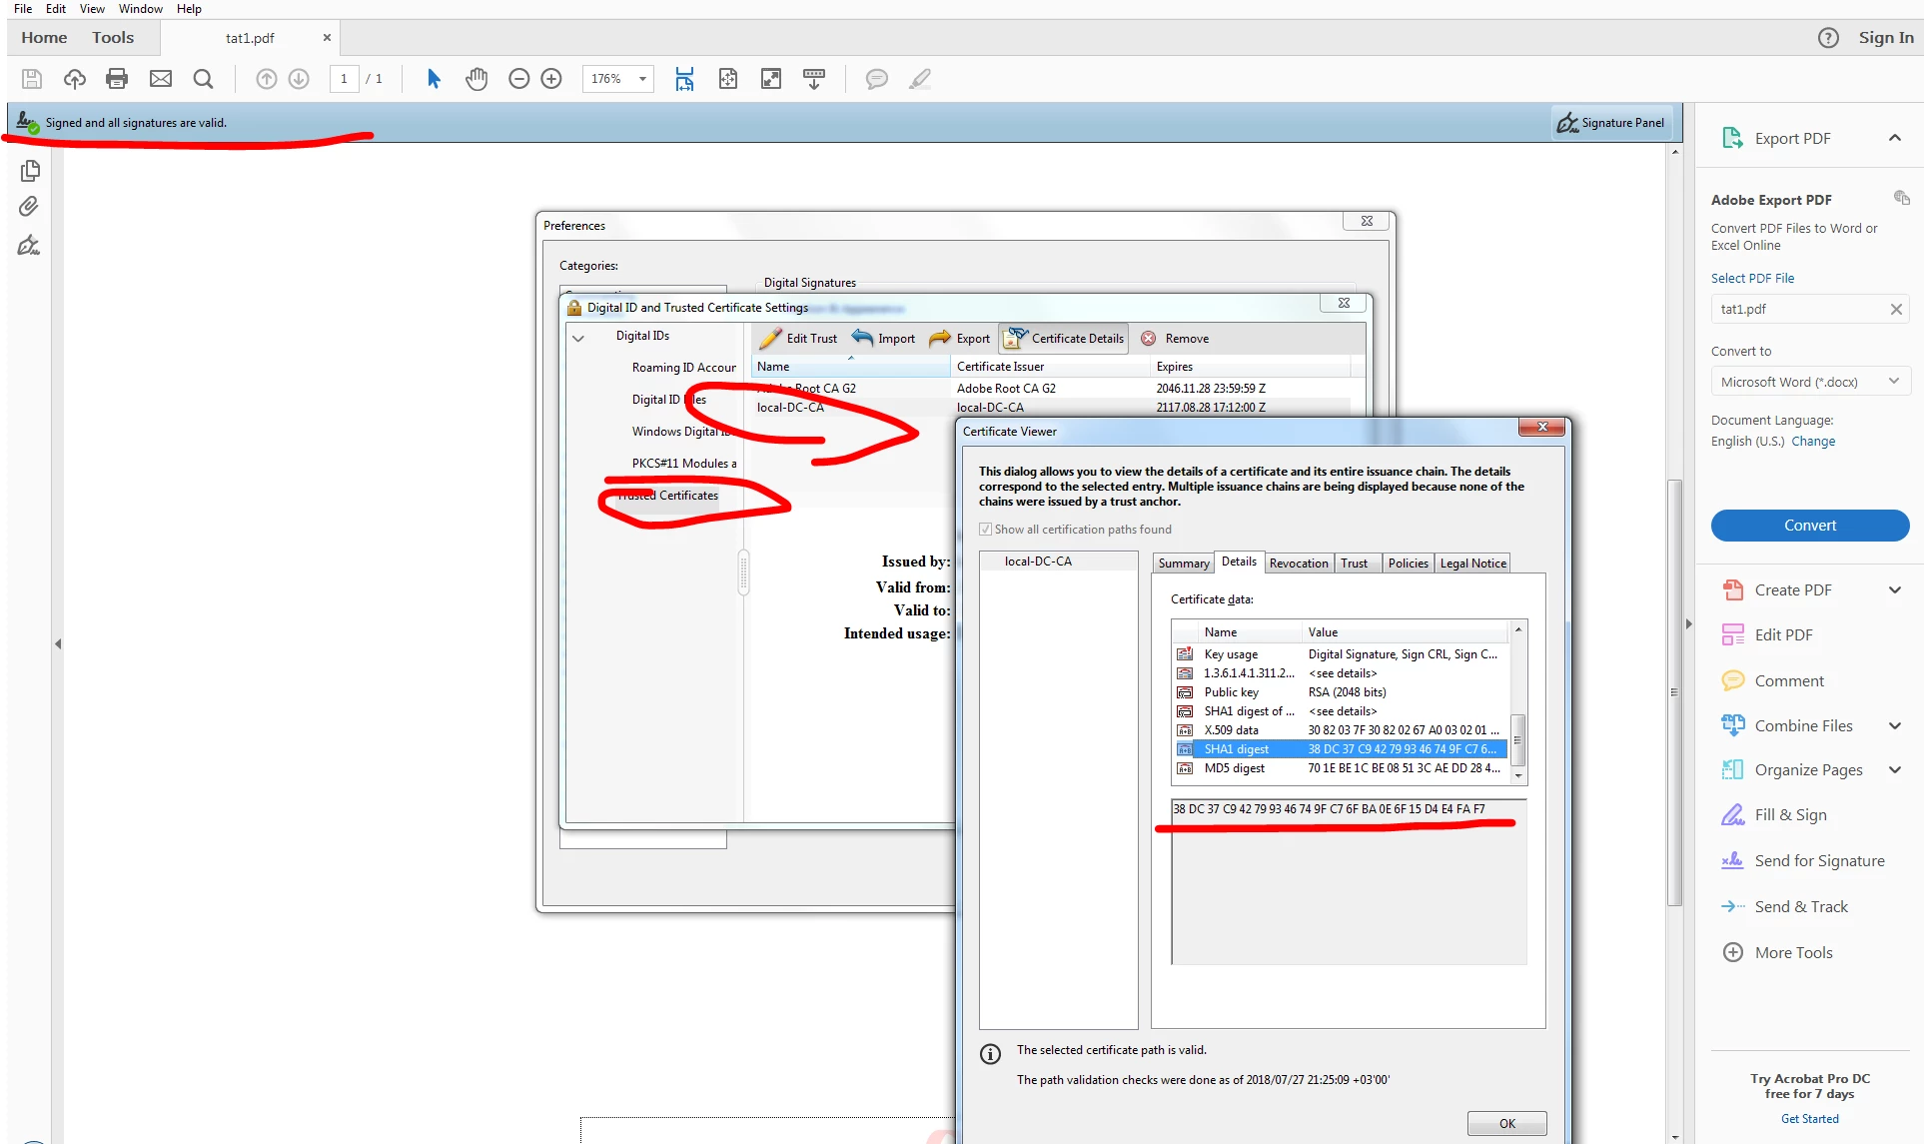Click the add comment sticky note icon

[x=876, y=79]
